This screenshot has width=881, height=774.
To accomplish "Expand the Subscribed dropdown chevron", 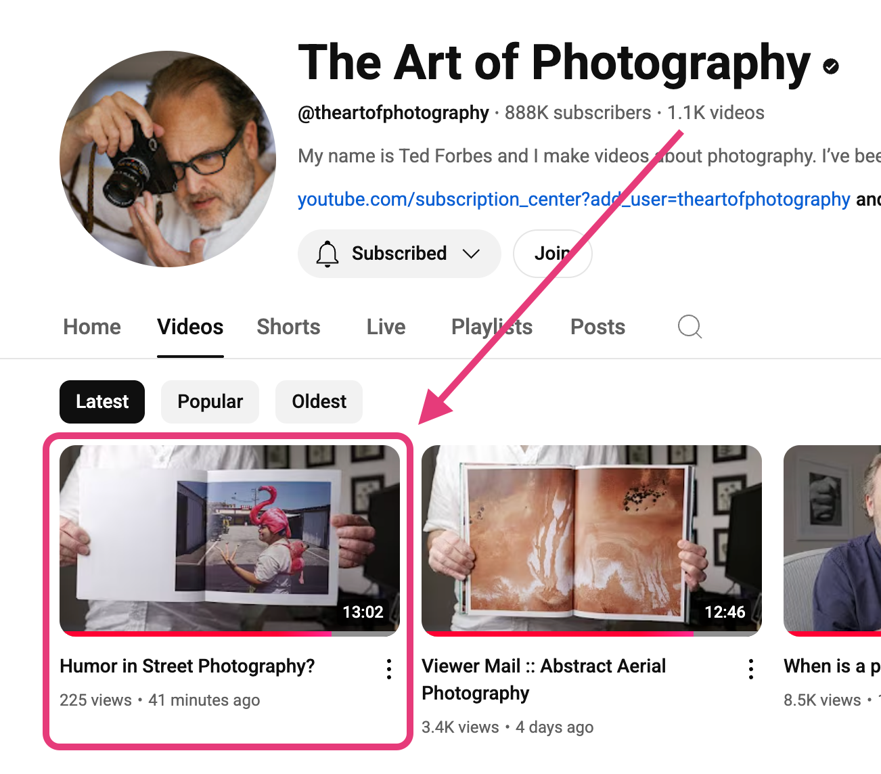I will point(471,254).
